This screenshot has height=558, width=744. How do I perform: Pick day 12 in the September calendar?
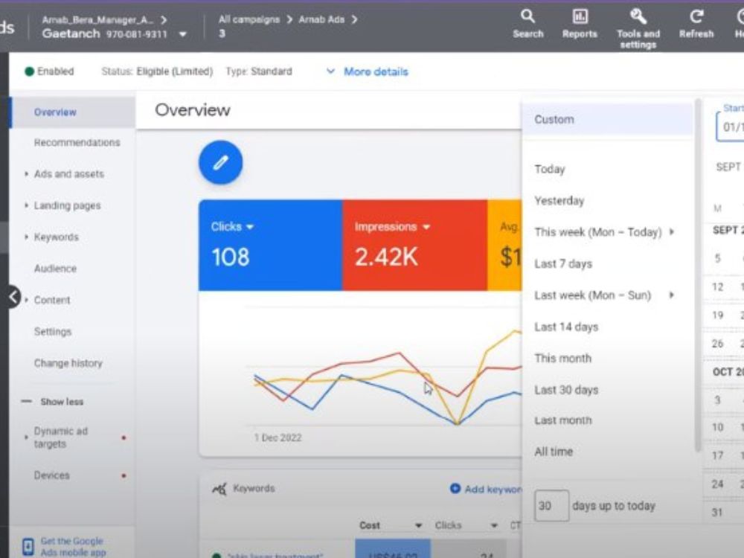click(717, 286)
